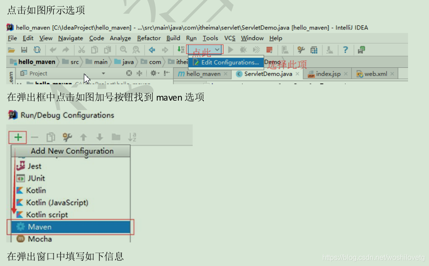Click the Synchronize toolbar icon
This screenshot has height=266, width=429.
point(37,50)
